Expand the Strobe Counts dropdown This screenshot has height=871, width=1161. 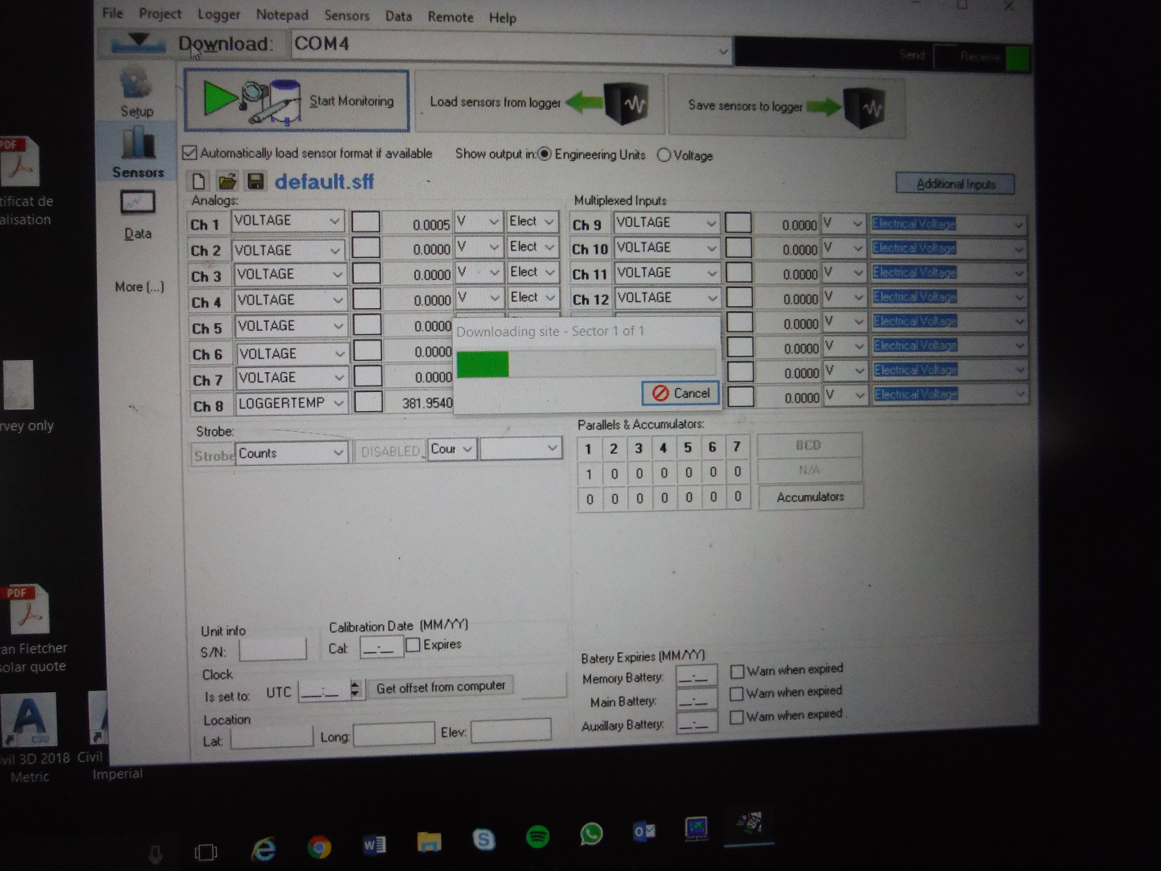click(x=339, y=453)
